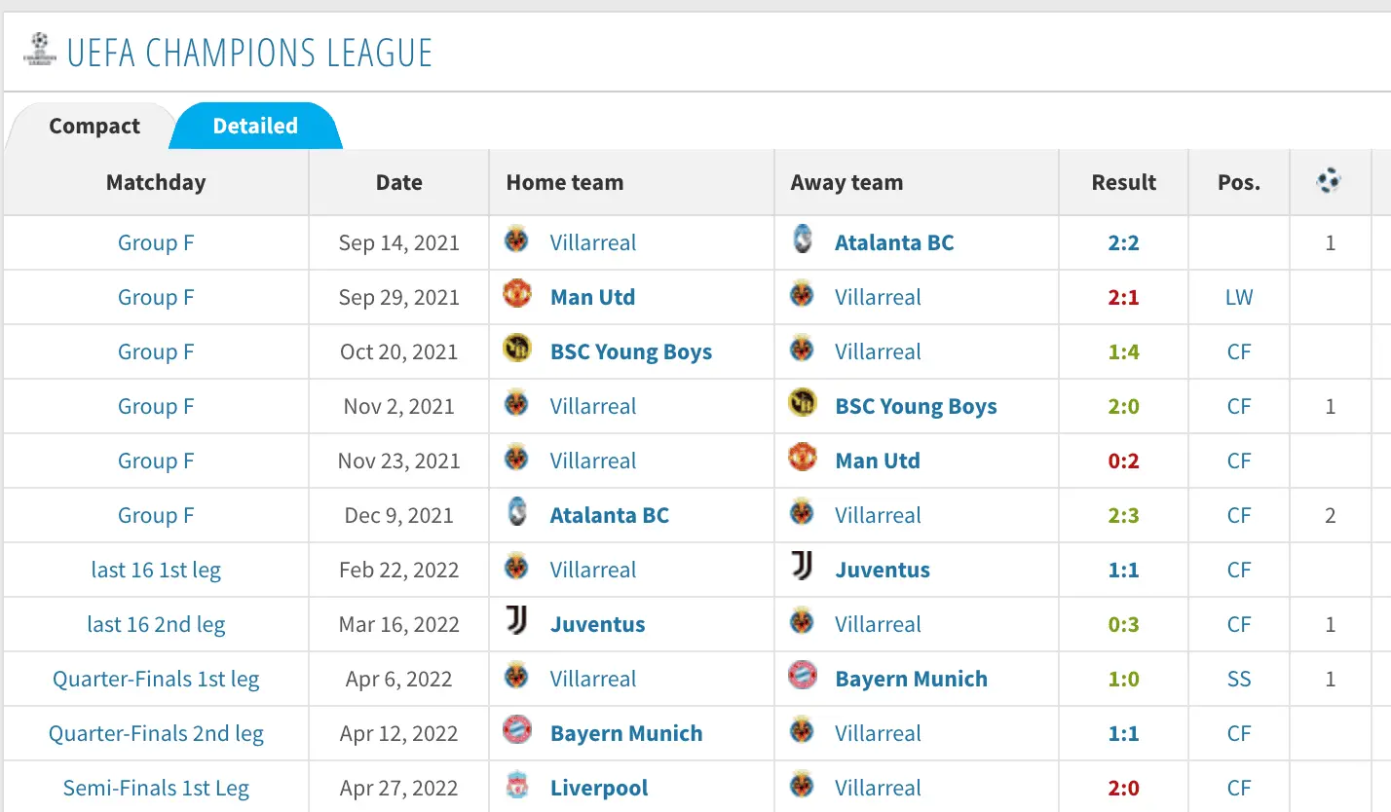This screenshot has width=1391, height=812.
Task: Open Quarter-Finals 1st leg matchday link
Action: click(156, 679)
